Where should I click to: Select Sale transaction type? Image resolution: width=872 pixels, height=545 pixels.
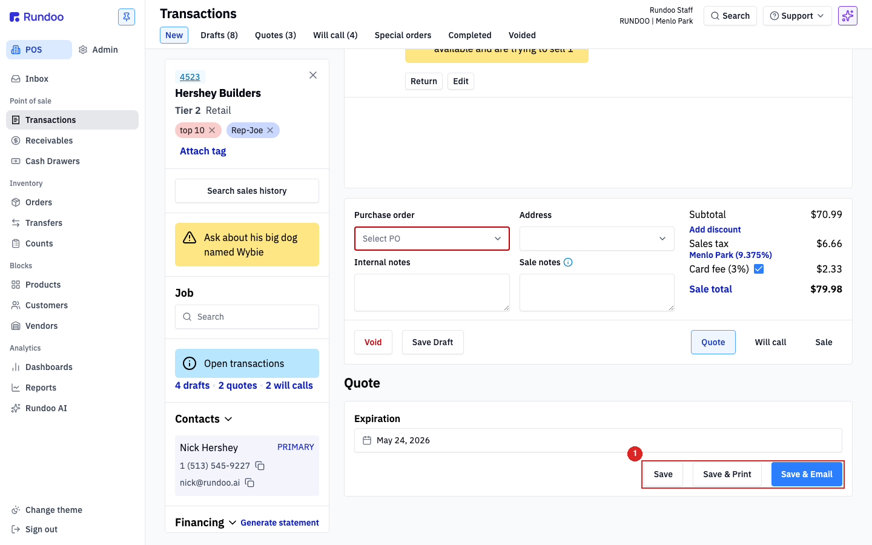click(824, 342)
